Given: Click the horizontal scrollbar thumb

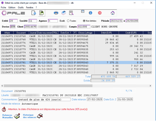Looking at the screenshot, I should [48, 86].
